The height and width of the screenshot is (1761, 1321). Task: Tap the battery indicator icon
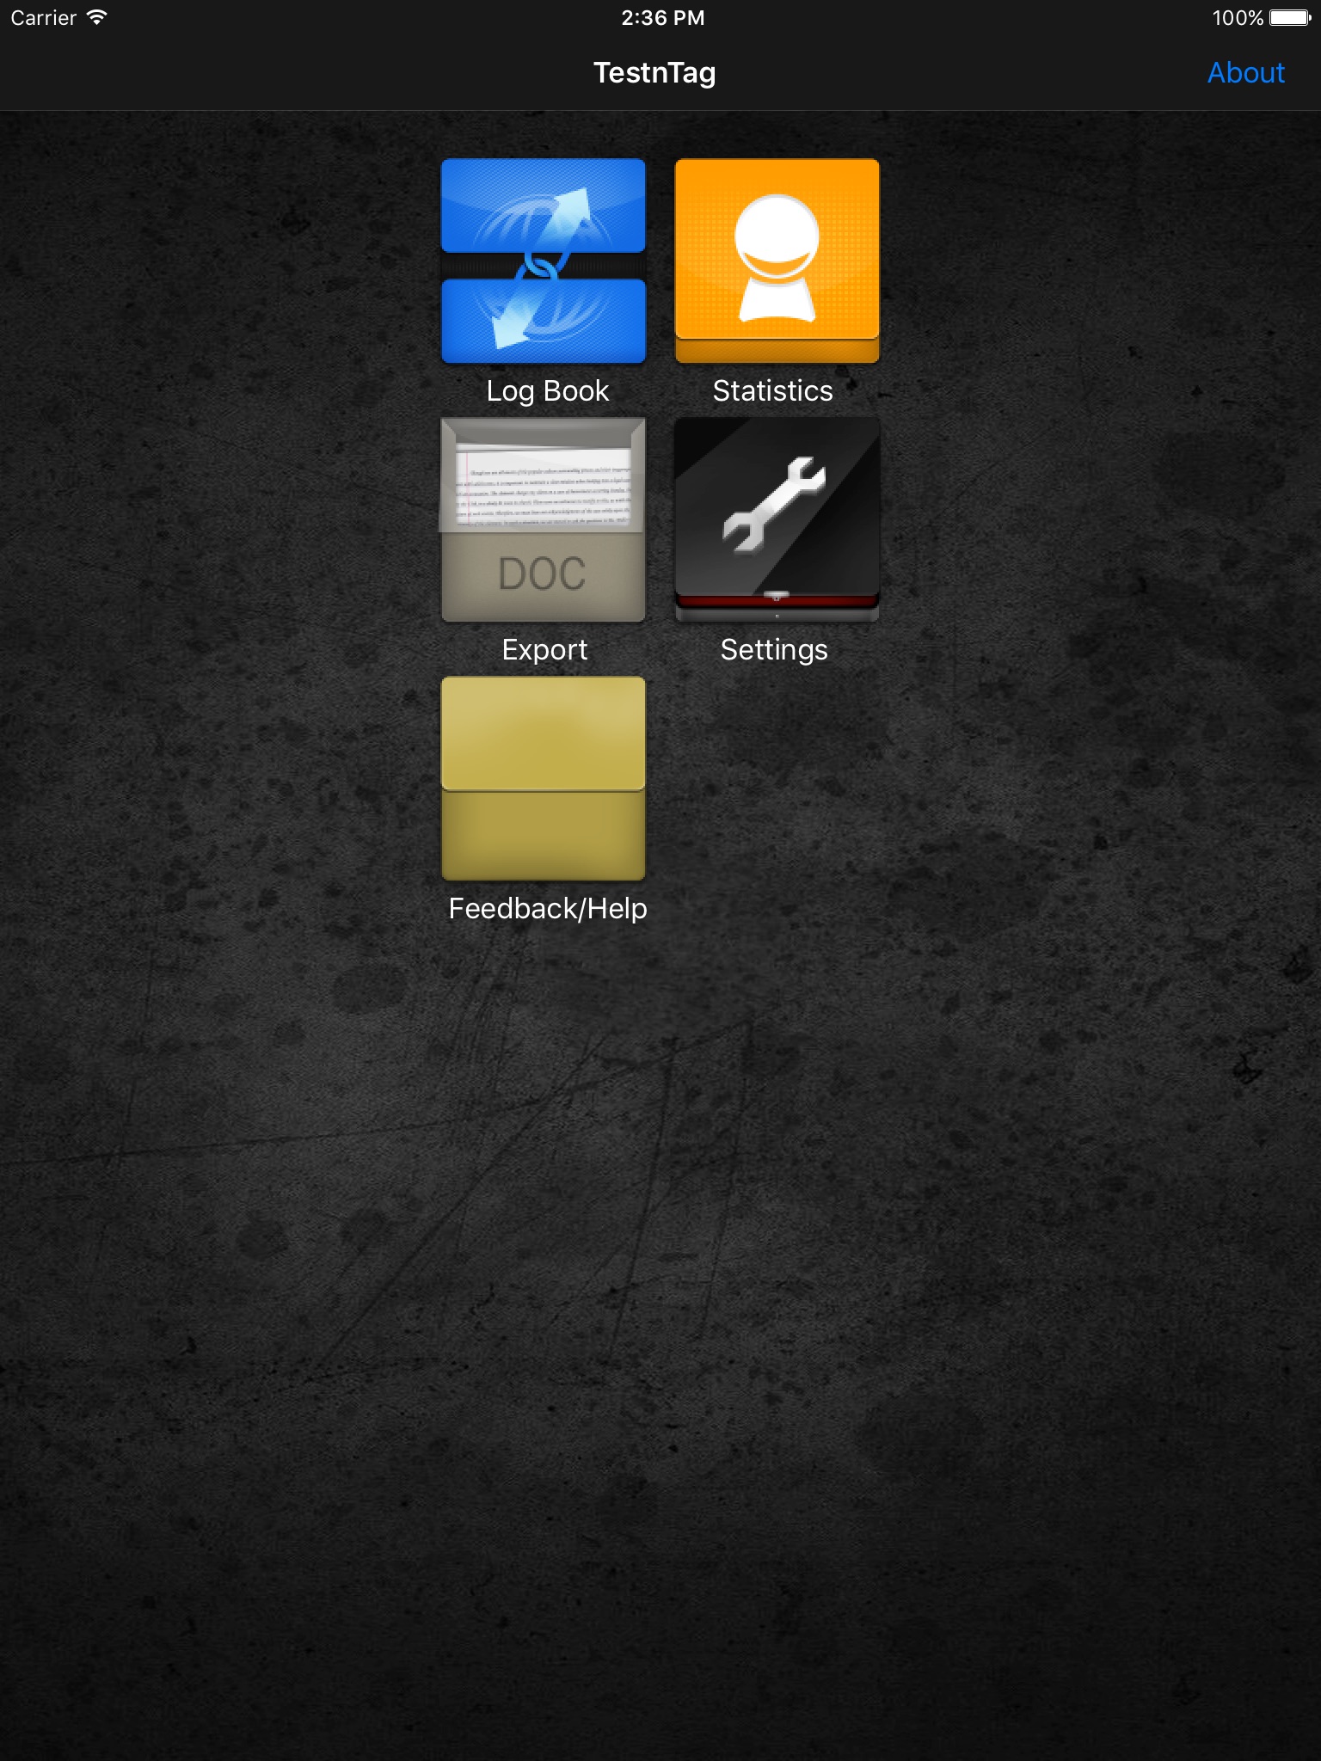tap(1290, 18)
